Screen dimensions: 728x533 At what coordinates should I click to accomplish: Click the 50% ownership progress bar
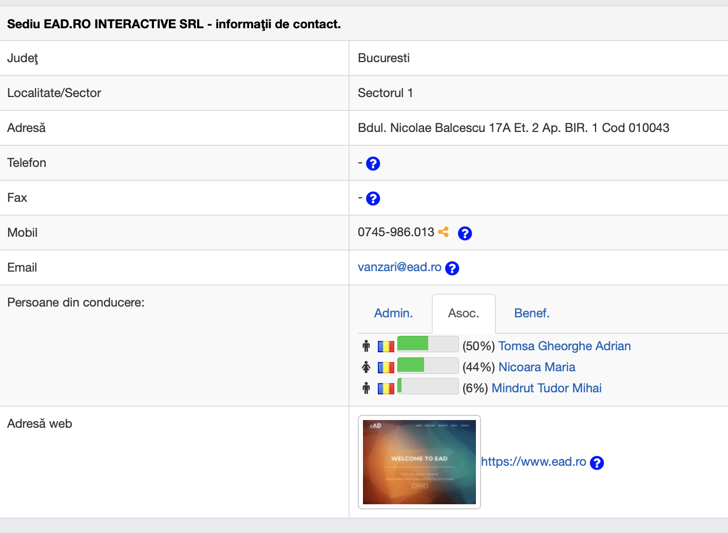click(428, 344)
